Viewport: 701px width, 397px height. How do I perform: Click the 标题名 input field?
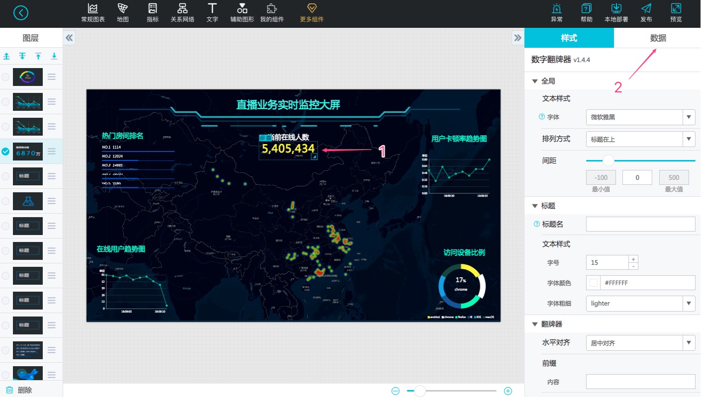pos(640,224)
